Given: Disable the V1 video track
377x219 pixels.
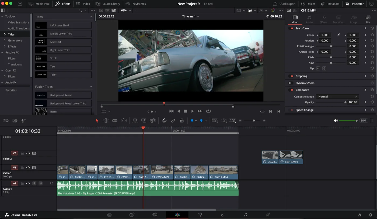Looking at the screenshot, I should (x=34, y=168).
